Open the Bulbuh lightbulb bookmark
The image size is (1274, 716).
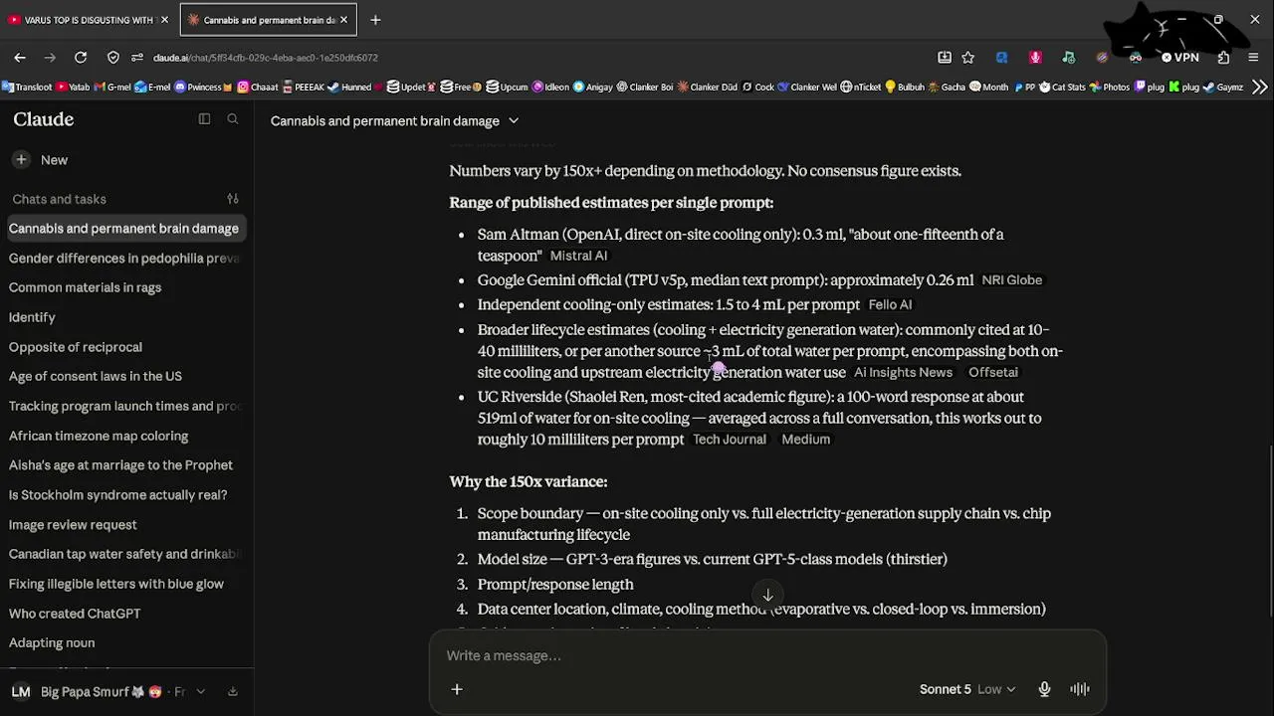[x=905, y=88]
